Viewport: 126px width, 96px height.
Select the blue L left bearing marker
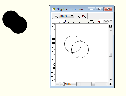65,22
